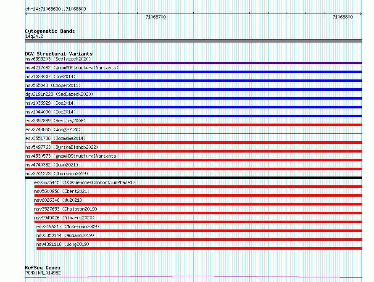
Task: Open nsv3201273 (Chaisson2019) variant
Action: (57, 174)
